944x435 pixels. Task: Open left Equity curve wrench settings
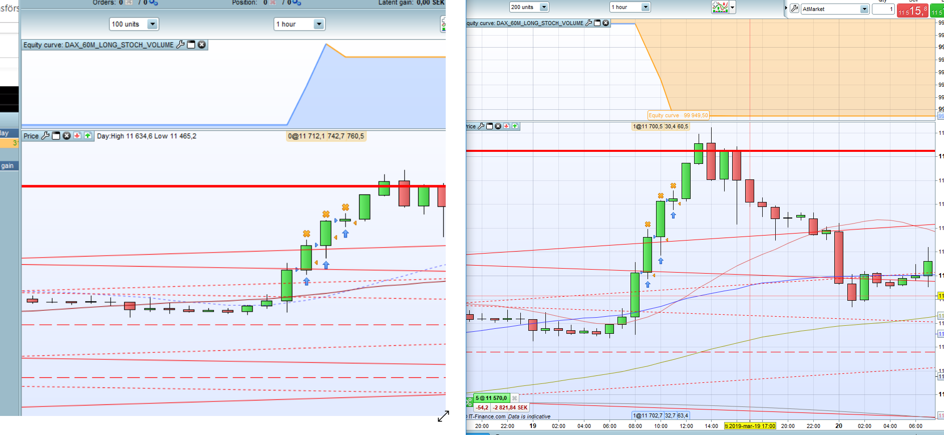click(180, 45)
